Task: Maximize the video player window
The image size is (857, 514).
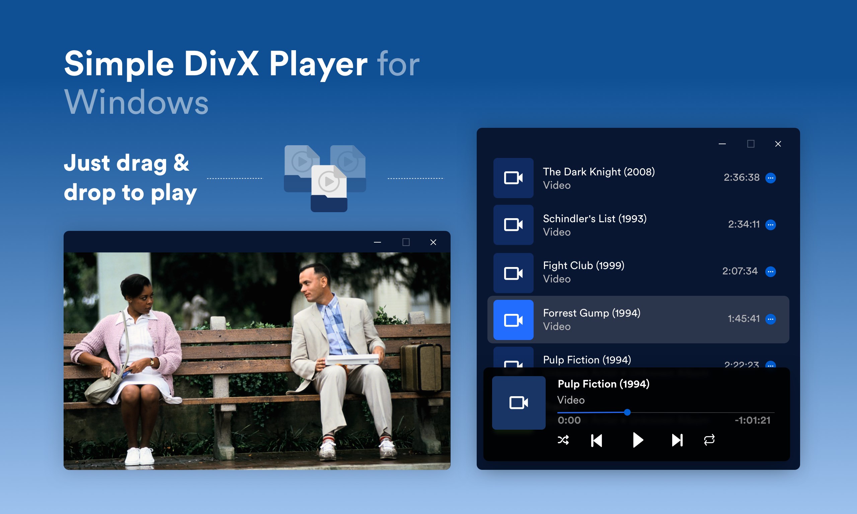Action: (x=406, y=242)
